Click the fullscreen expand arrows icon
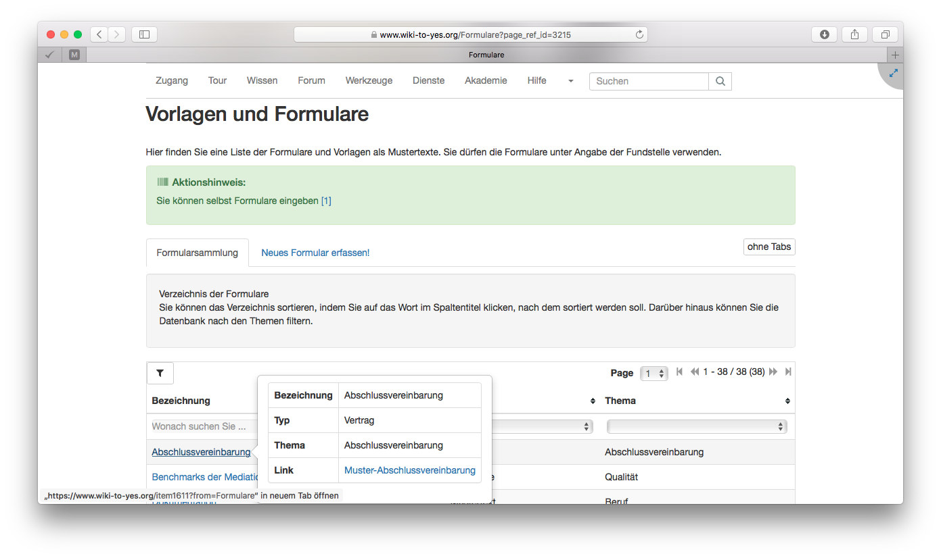941x558 pixels. [x=893, y=73]
